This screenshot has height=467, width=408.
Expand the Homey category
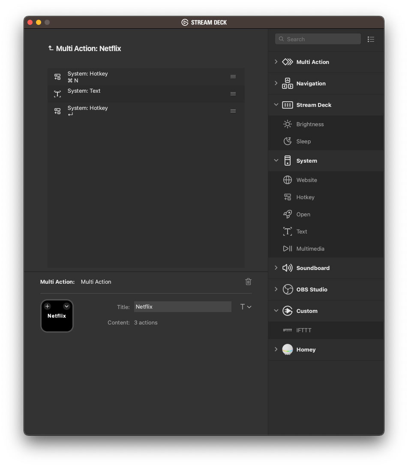(276, 349)
